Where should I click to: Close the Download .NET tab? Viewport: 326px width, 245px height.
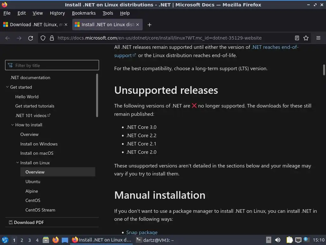[66, 25]
